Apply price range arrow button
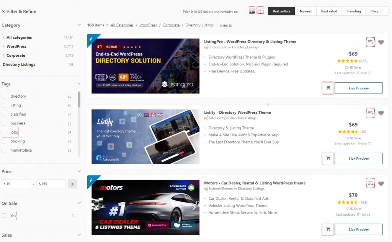This screenshot has height=242, width=392. [72, 184]
